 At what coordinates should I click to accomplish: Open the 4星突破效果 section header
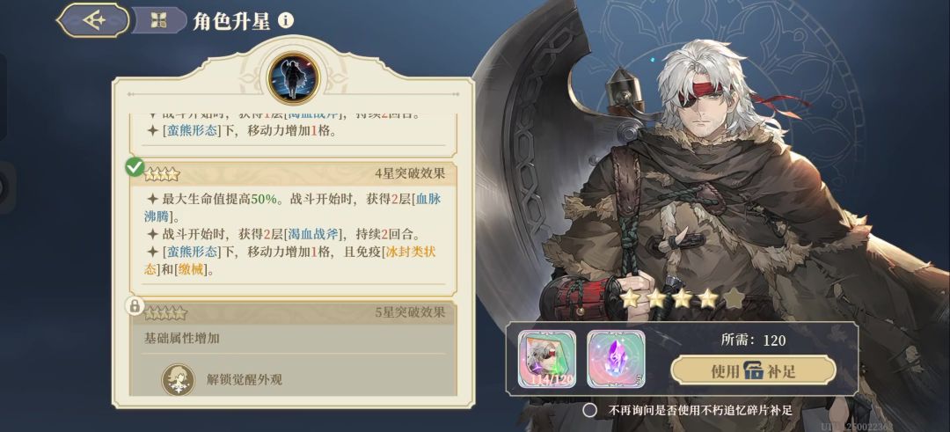point(294,174)
